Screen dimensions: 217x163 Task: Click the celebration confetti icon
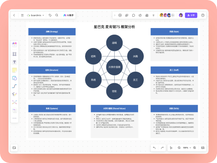tap(127, 15)
